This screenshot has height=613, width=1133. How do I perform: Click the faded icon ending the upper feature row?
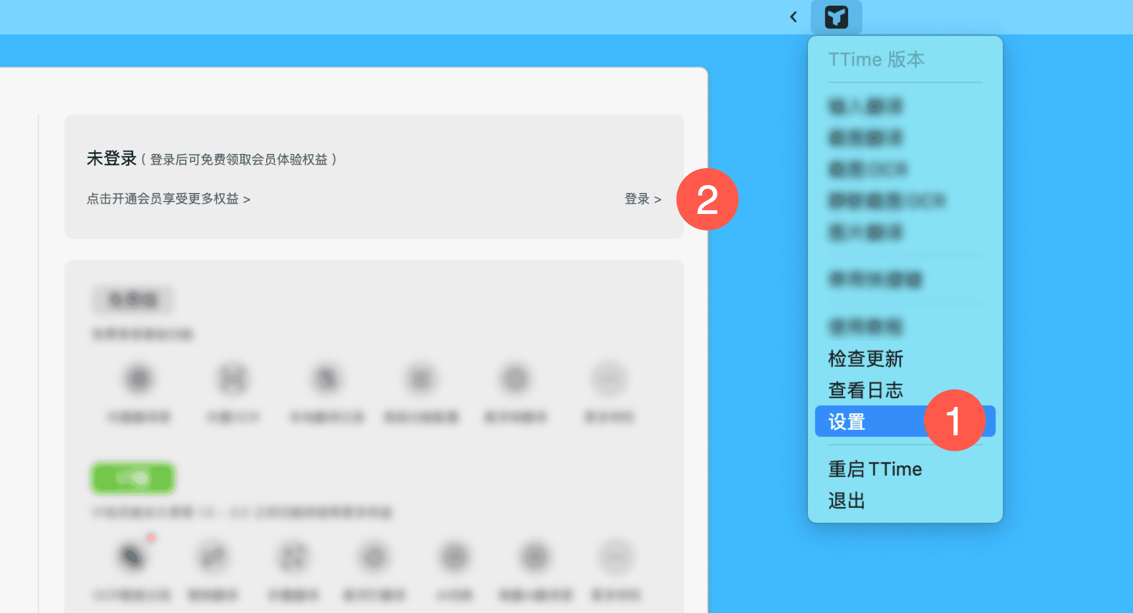pyautogui.click(x=609, y=379)
